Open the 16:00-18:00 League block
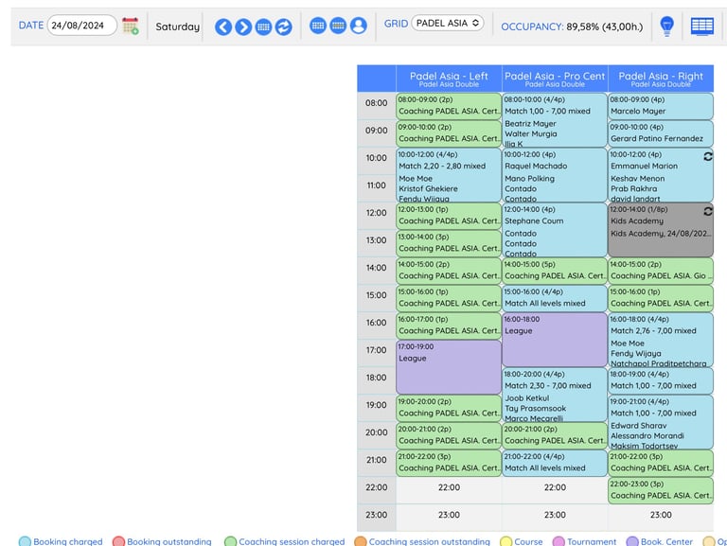The image size is (727, 546). click(555, 340)
